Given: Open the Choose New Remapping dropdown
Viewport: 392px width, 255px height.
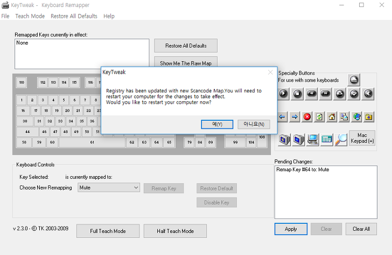Looking at the screenshot, I should (x=109, y=188).
